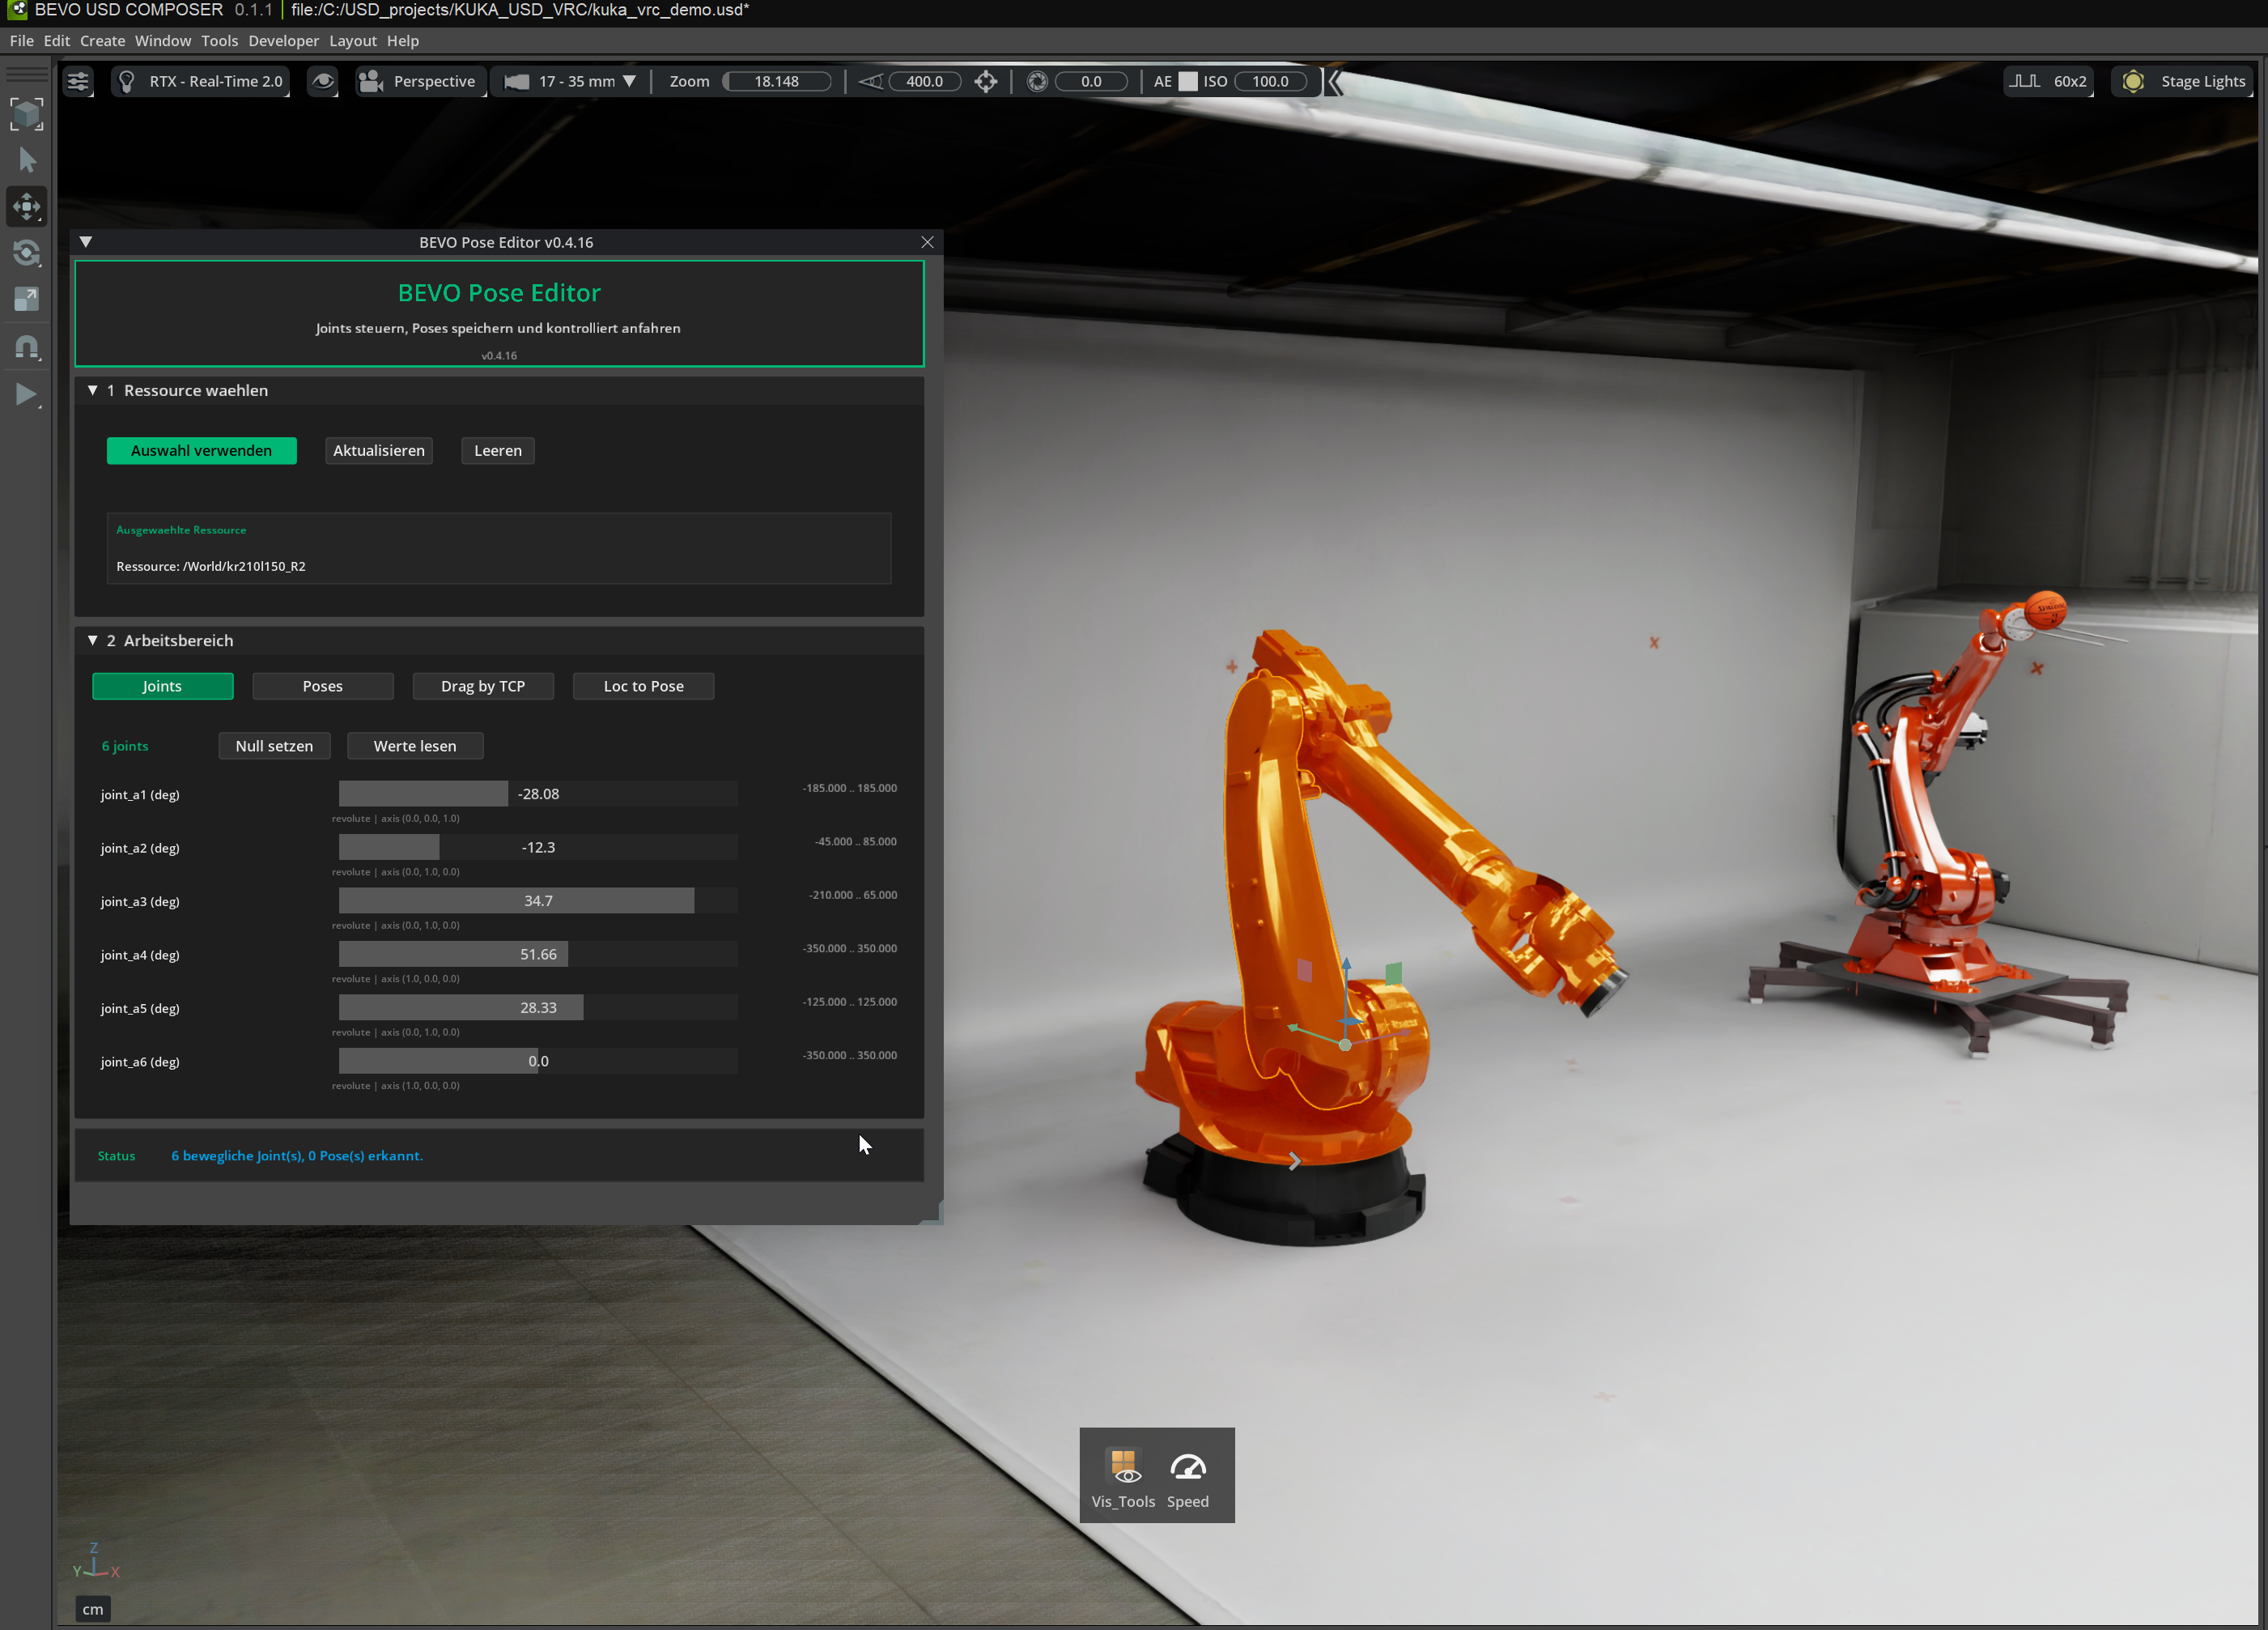
Task: Click the aperture value field 0.0
Action: click(1091, 81)
